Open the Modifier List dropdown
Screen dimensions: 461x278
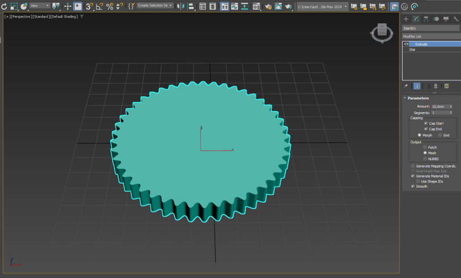[x=431, y=36]
